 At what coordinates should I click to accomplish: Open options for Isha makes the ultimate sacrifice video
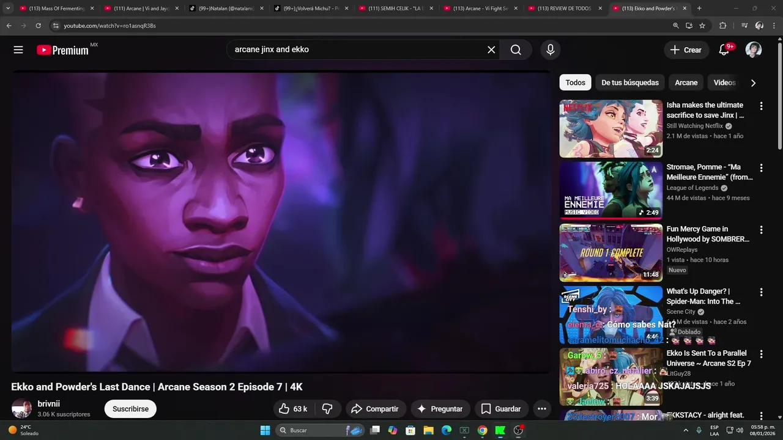pyautogui.click(x=761, y=106)
